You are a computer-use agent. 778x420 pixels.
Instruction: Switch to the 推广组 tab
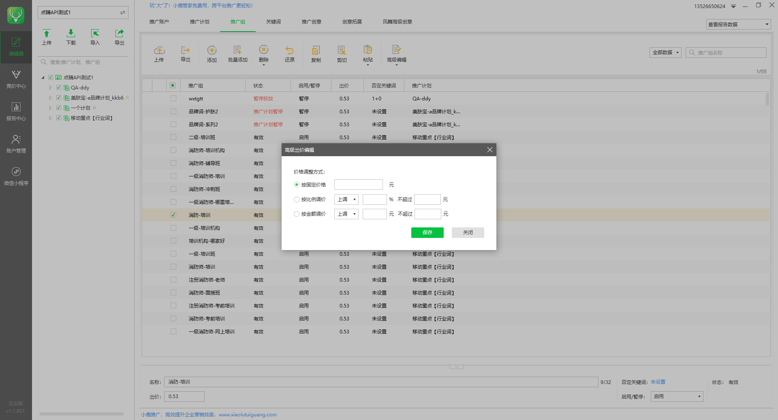[238, 22]
